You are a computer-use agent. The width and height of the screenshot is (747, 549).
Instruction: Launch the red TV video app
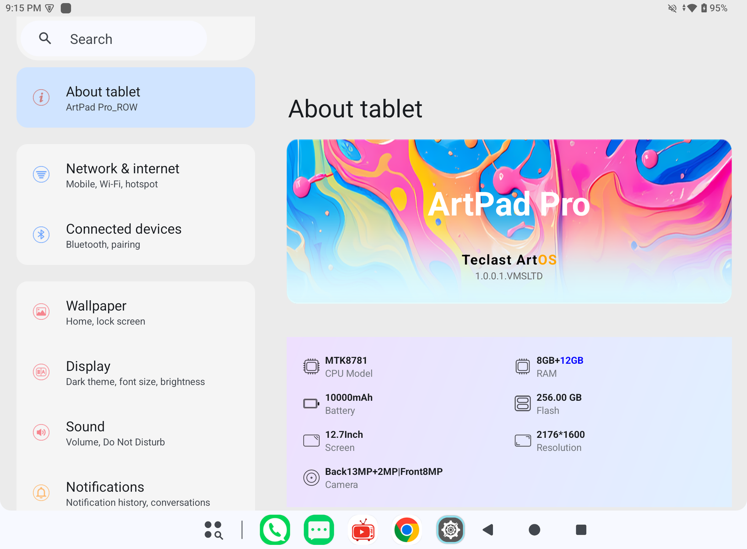[x=363, y=530]
